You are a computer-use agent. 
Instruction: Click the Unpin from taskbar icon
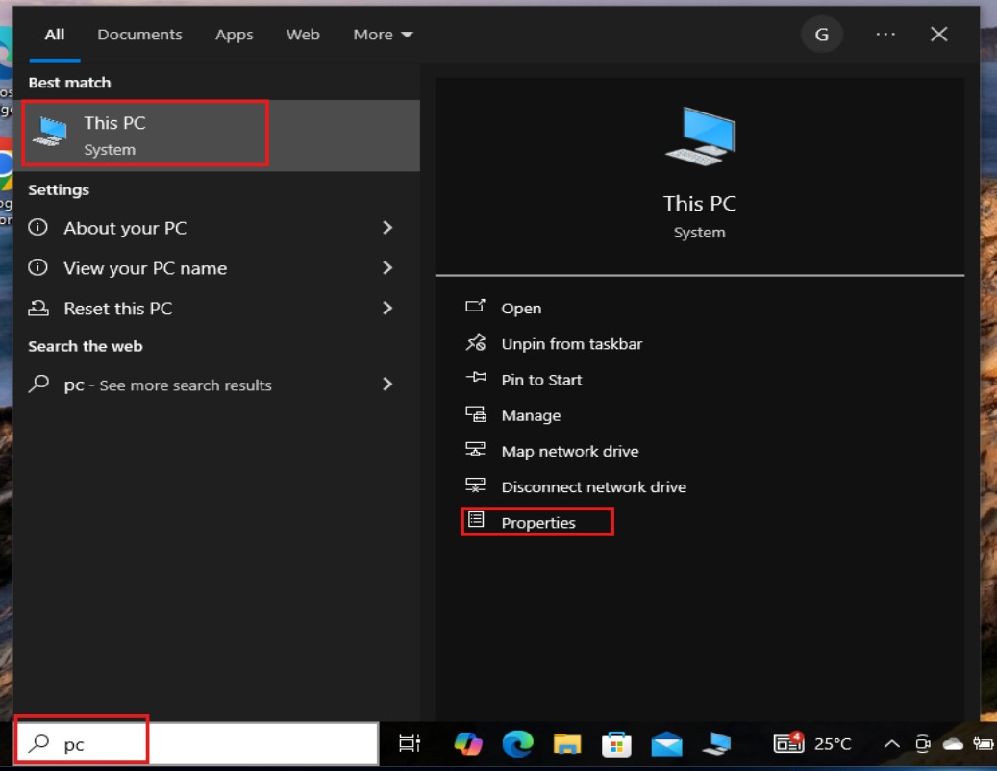(475, 342)
